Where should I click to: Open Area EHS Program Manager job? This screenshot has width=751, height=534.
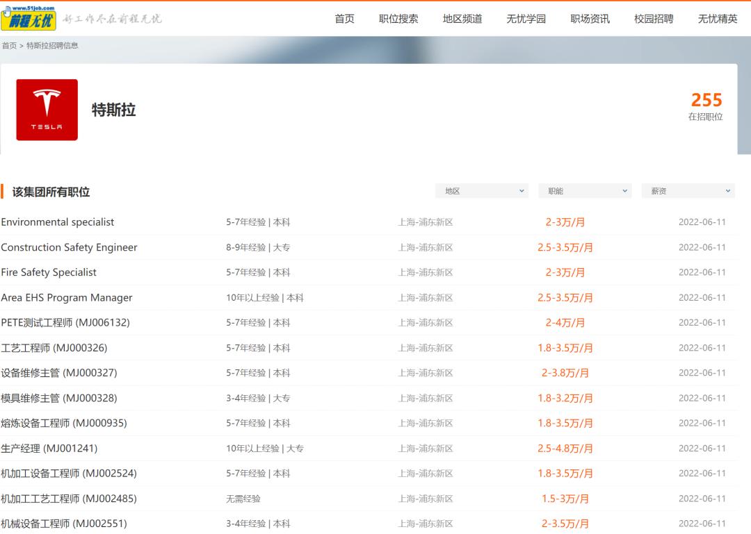coord(67,298)
